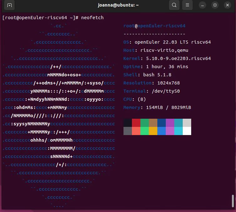Click the Kernel value 5.10.0-9.oe2203.riscv64
The image size is (236, 212).
(x=178, y=58)
